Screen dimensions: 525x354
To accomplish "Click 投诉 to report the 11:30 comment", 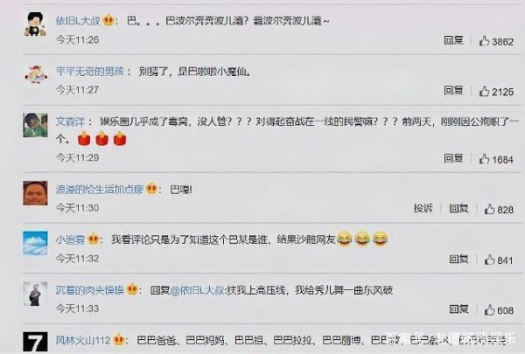I will tap(423, 208).
